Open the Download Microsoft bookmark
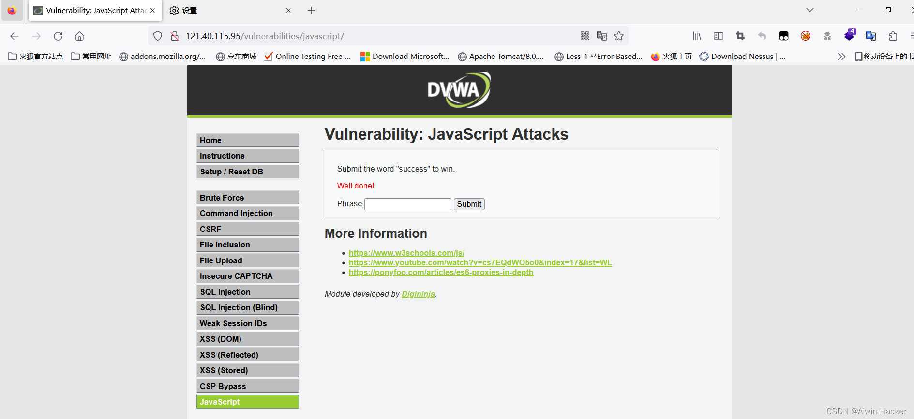 pos(405,57)
